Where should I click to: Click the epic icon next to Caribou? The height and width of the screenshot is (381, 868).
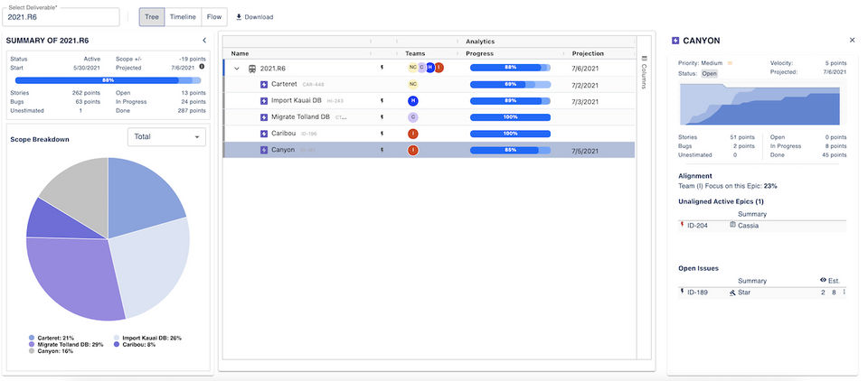(x=264, y=134)
